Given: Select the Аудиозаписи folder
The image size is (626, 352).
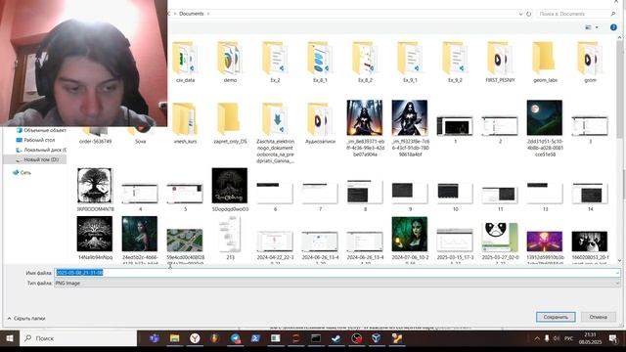Looking at the screenshot, I should pyautogui.click(x=320, y=123).
